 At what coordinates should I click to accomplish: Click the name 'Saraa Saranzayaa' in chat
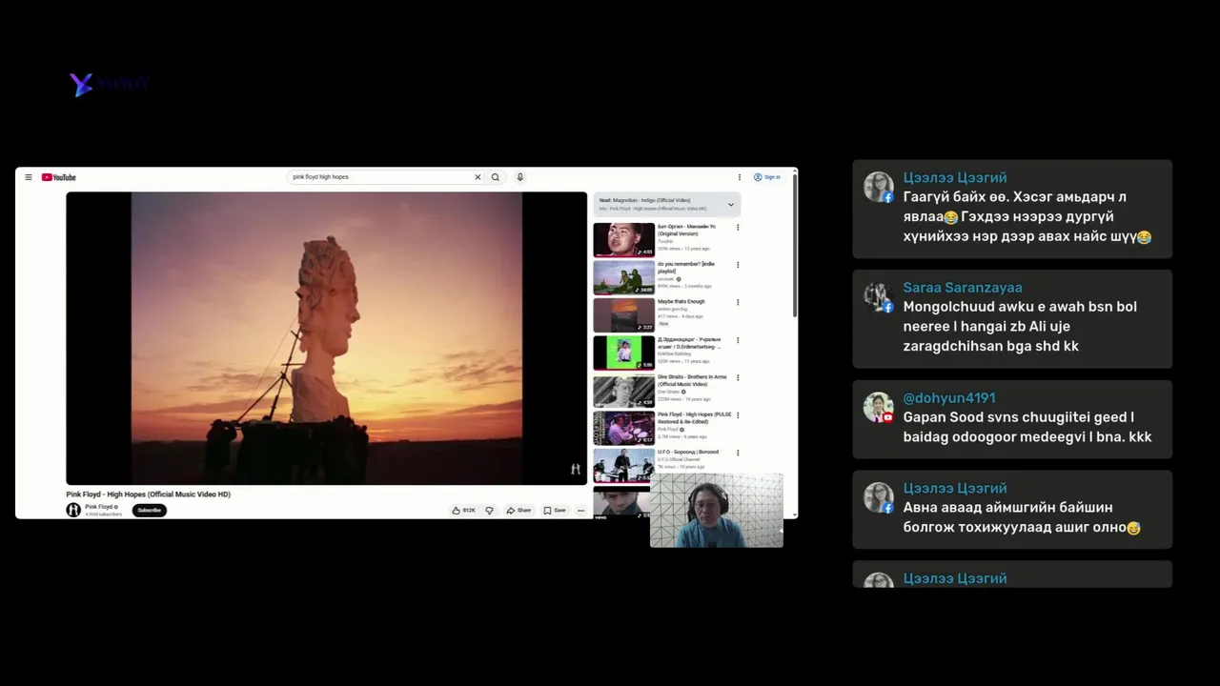coord(963,288)
